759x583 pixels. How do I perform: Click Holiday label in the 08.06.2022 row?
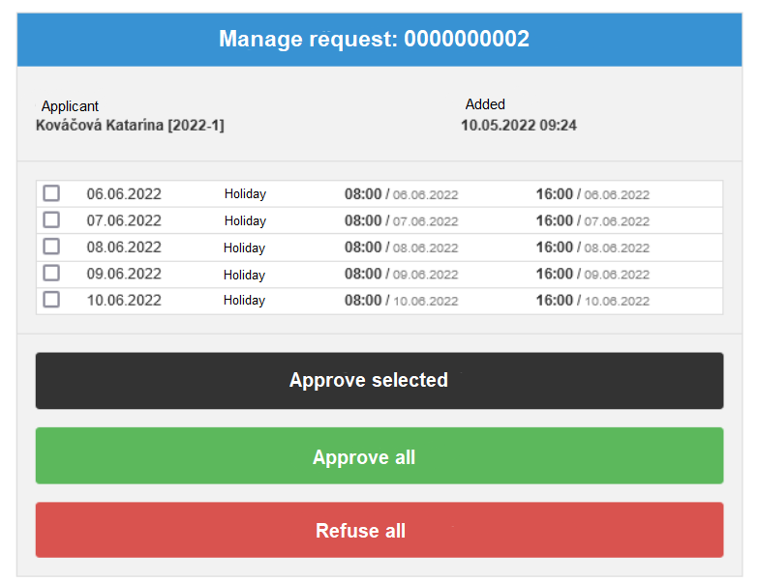click(245, 248)
